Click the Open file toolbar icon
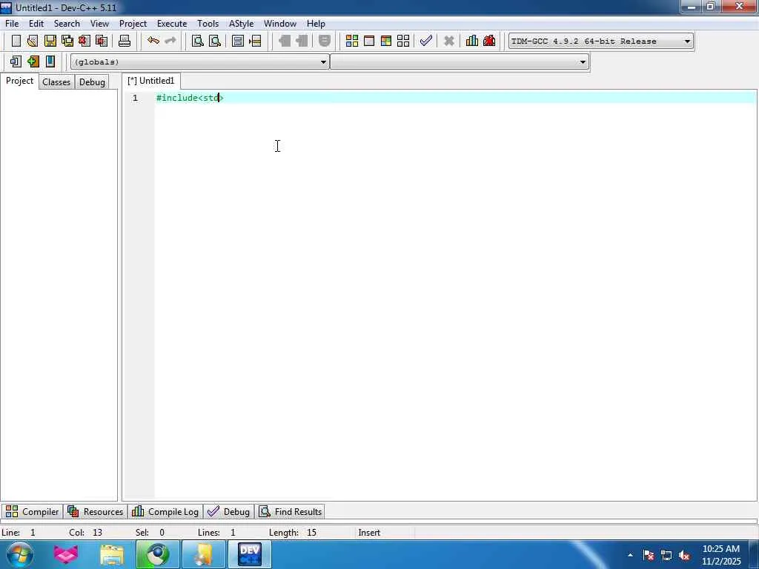 33,41
